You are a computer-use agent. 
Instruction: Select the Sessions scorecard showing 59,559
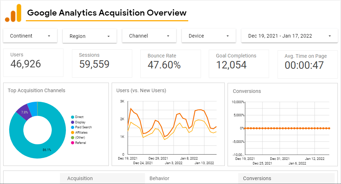click(x=102, y=63)
